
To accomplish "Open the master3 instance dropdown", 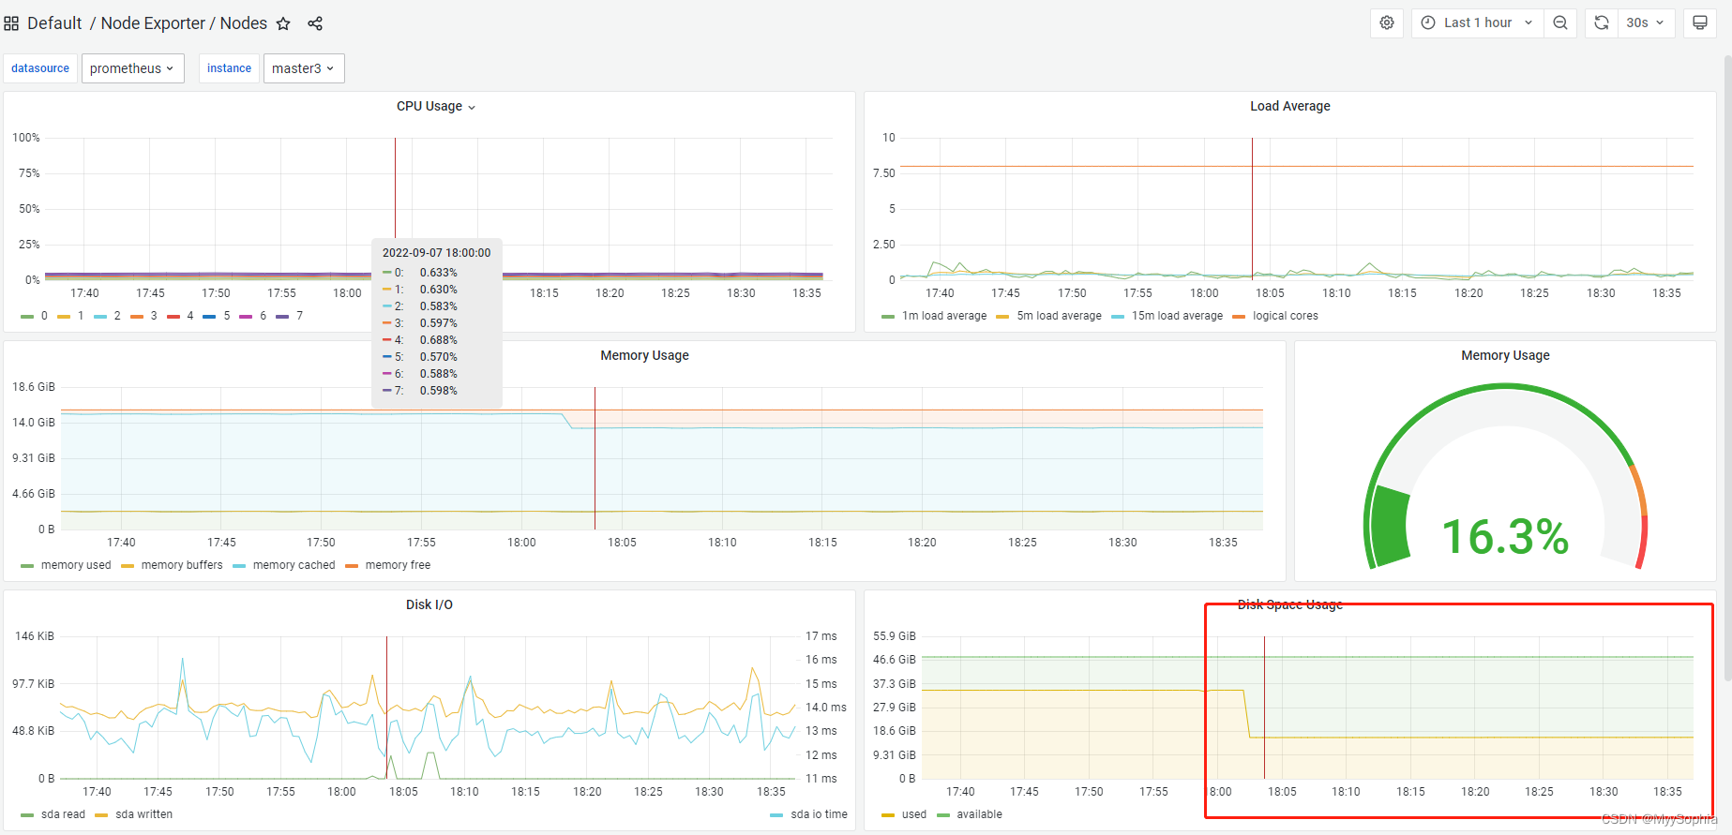I will (x=304, y=68).
